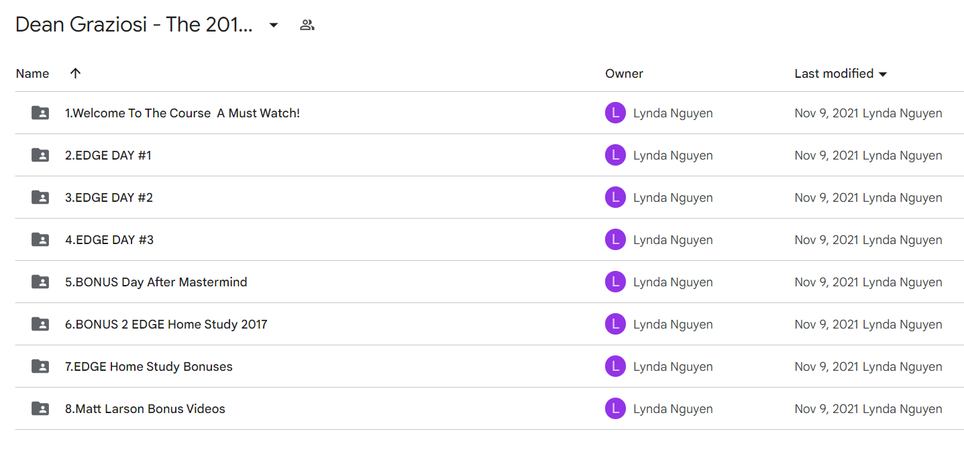Click shared folder icon for BONUS Day After Mastermind
964x458 pixels.
pos(40,282)
